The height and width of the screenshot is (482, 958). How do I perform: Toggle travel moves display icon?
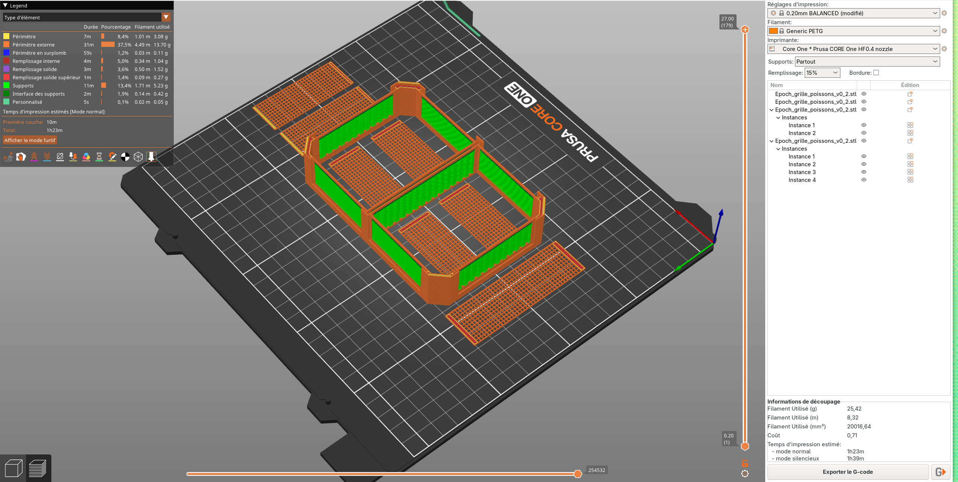(x=8, y=157)
